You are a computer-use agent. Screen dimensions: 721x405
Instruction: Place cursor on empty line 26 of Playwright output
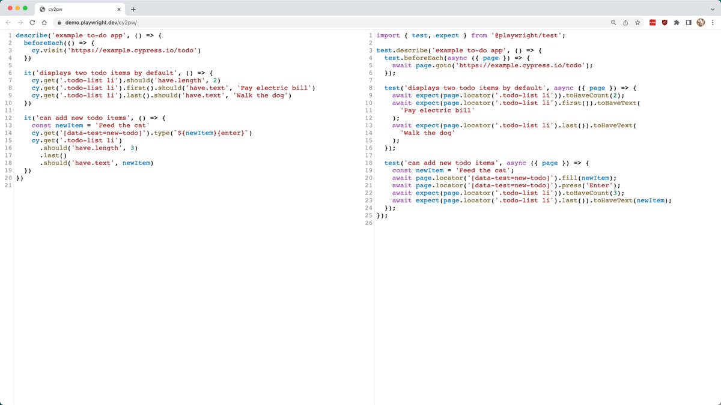coord(547,223)
